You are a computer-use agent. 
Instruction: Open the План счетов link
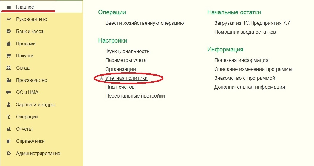(x=120, y=87)
